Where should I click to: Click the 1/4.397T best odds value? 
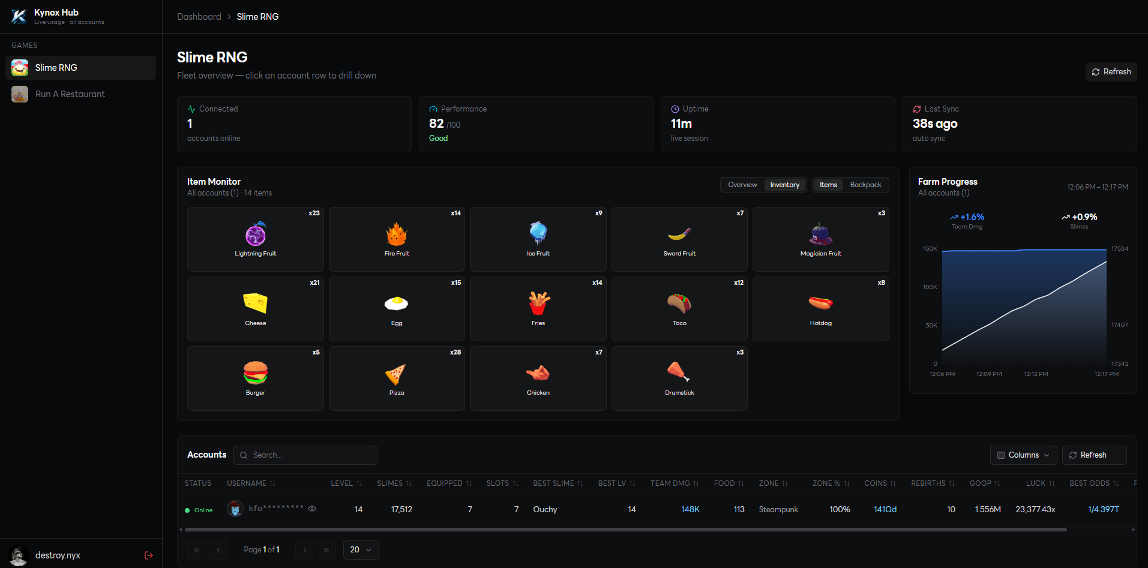coord(1104,509)
